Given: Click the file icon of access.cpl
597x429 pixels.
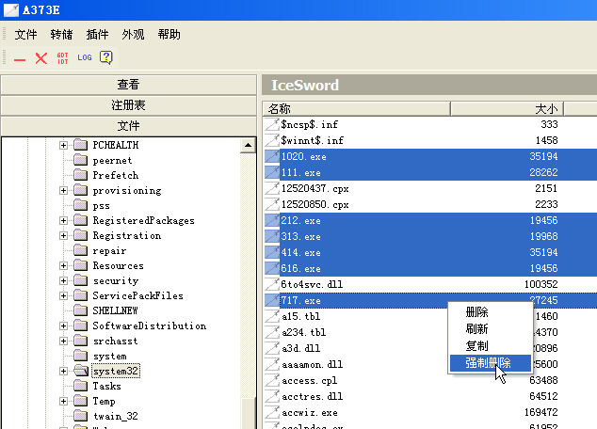Looking at the screenshot, I should [272, 380].
